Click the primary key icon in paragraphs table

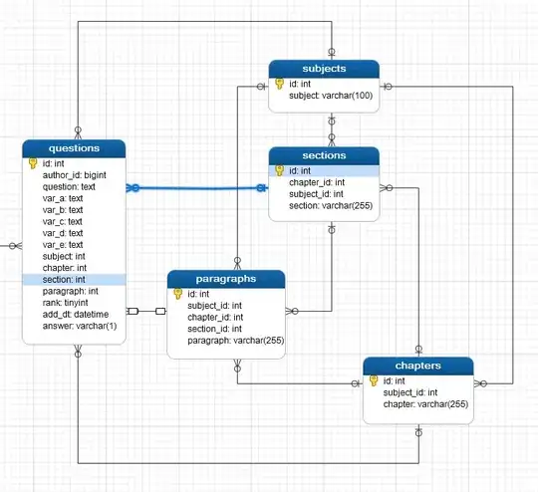click(177, 294)
